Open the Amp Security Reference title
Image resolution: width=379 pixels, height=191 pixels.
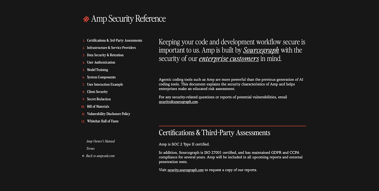tap(128, 19)
